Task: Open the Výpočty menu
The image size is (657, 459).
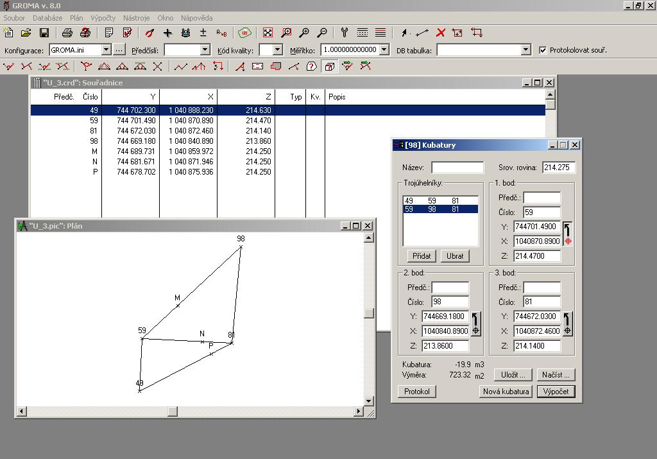Action: 103,18
